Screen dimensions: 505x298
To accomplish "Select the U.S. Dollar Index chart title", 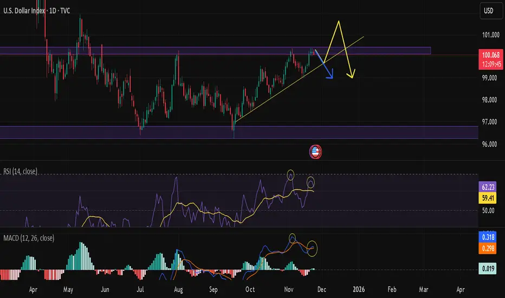I will click(37, 11).
